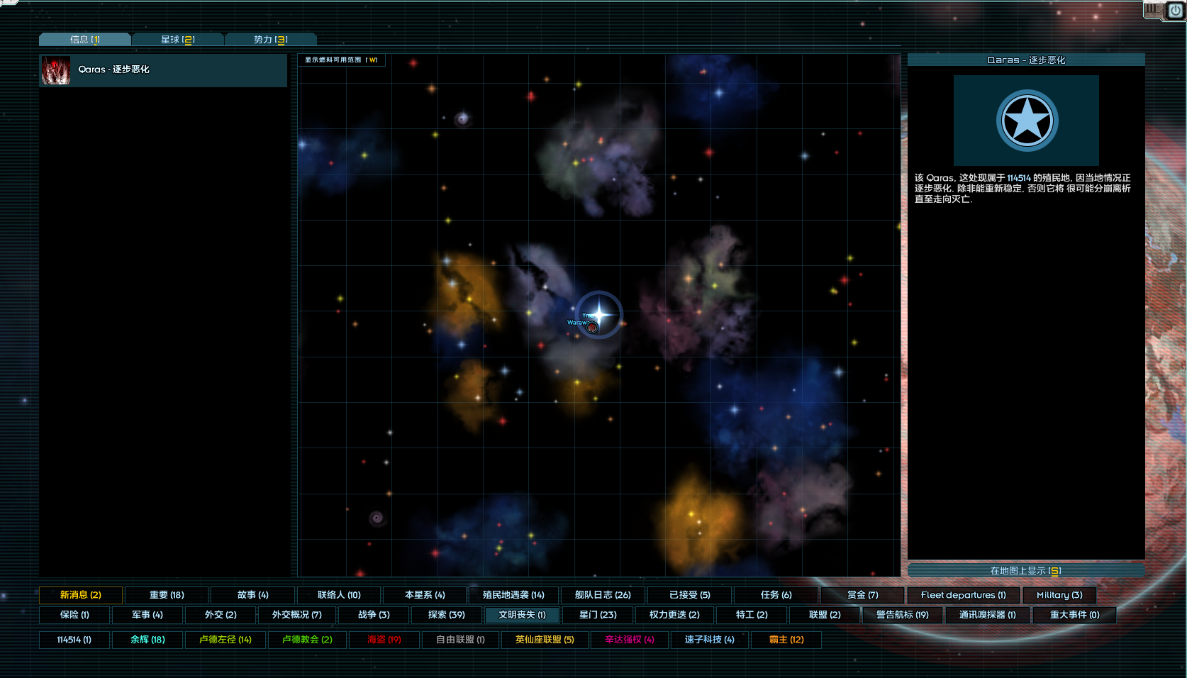The image size is (1187, 678).
Task: Click the star faction emblem for Qaras
Action: pos(1026,121)
